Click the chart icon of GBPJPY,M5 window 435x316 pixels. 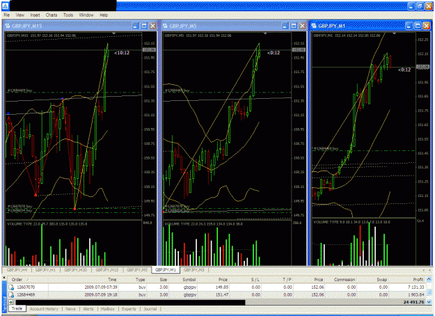pos(165,26)
